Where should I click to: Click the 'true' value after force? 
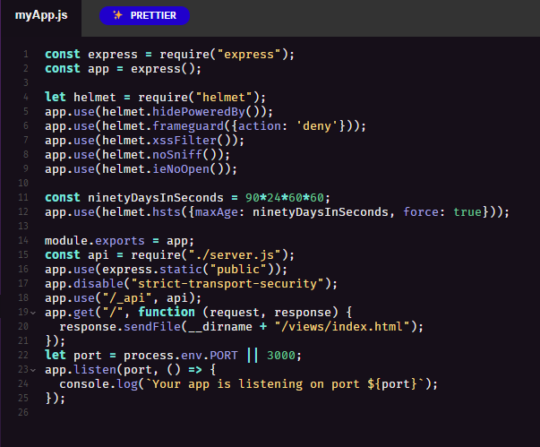[467, 212]
